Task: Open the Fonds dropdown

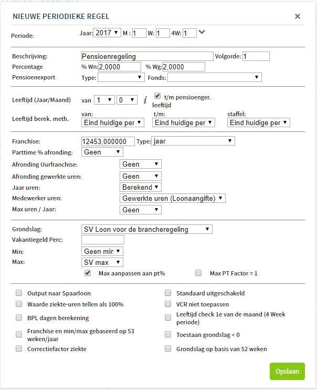Action: coord(215,77)
